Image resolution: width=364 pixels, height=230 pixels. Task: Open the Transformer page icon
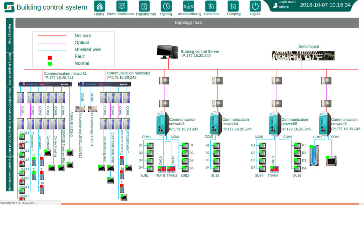pos(144,6)
